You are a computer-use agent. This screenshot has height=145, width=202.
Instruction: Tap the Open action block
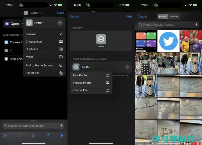coord(13,24)
